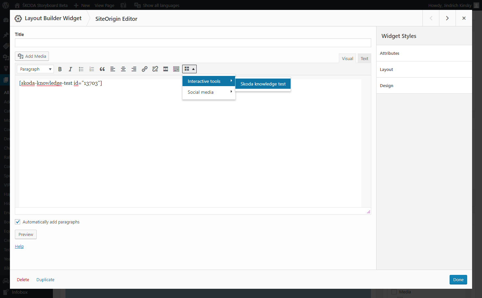Open the Interactive tools submenu
The image size is (482, 298).
(209, 81)
